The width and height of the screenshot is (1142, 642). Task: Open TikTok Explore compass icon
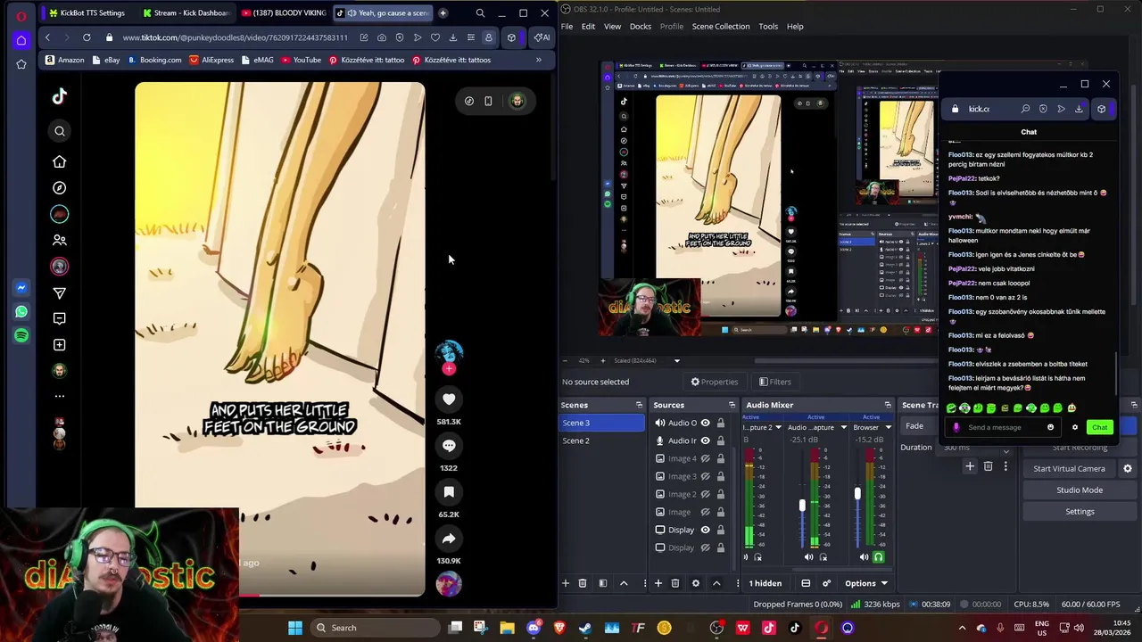pos(60,188)
